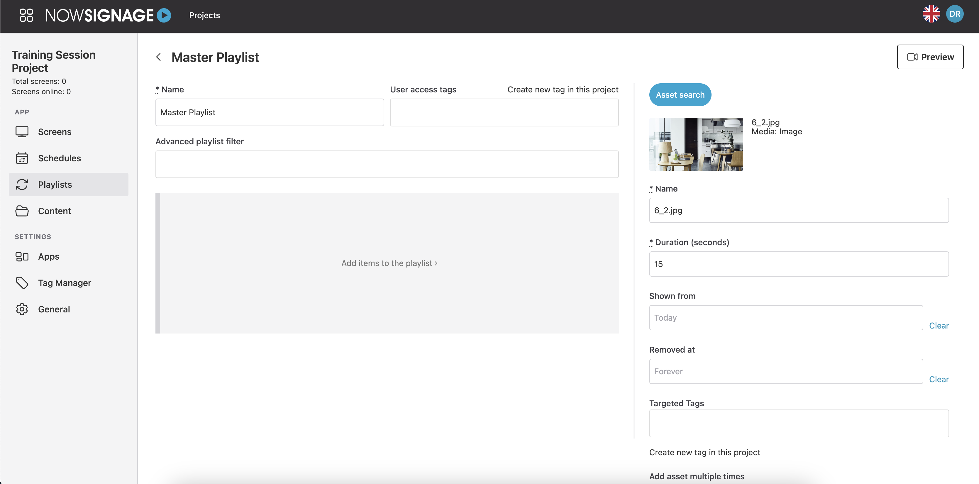Click Add items to the playlist
Image resolution: width=979 pixels, height=484 pixels.
389,263
